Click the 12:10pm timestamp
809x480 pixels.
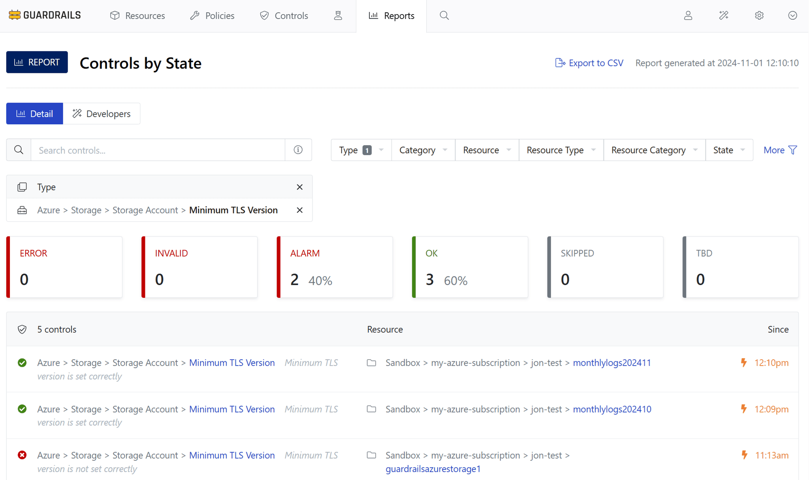(771, 363)
